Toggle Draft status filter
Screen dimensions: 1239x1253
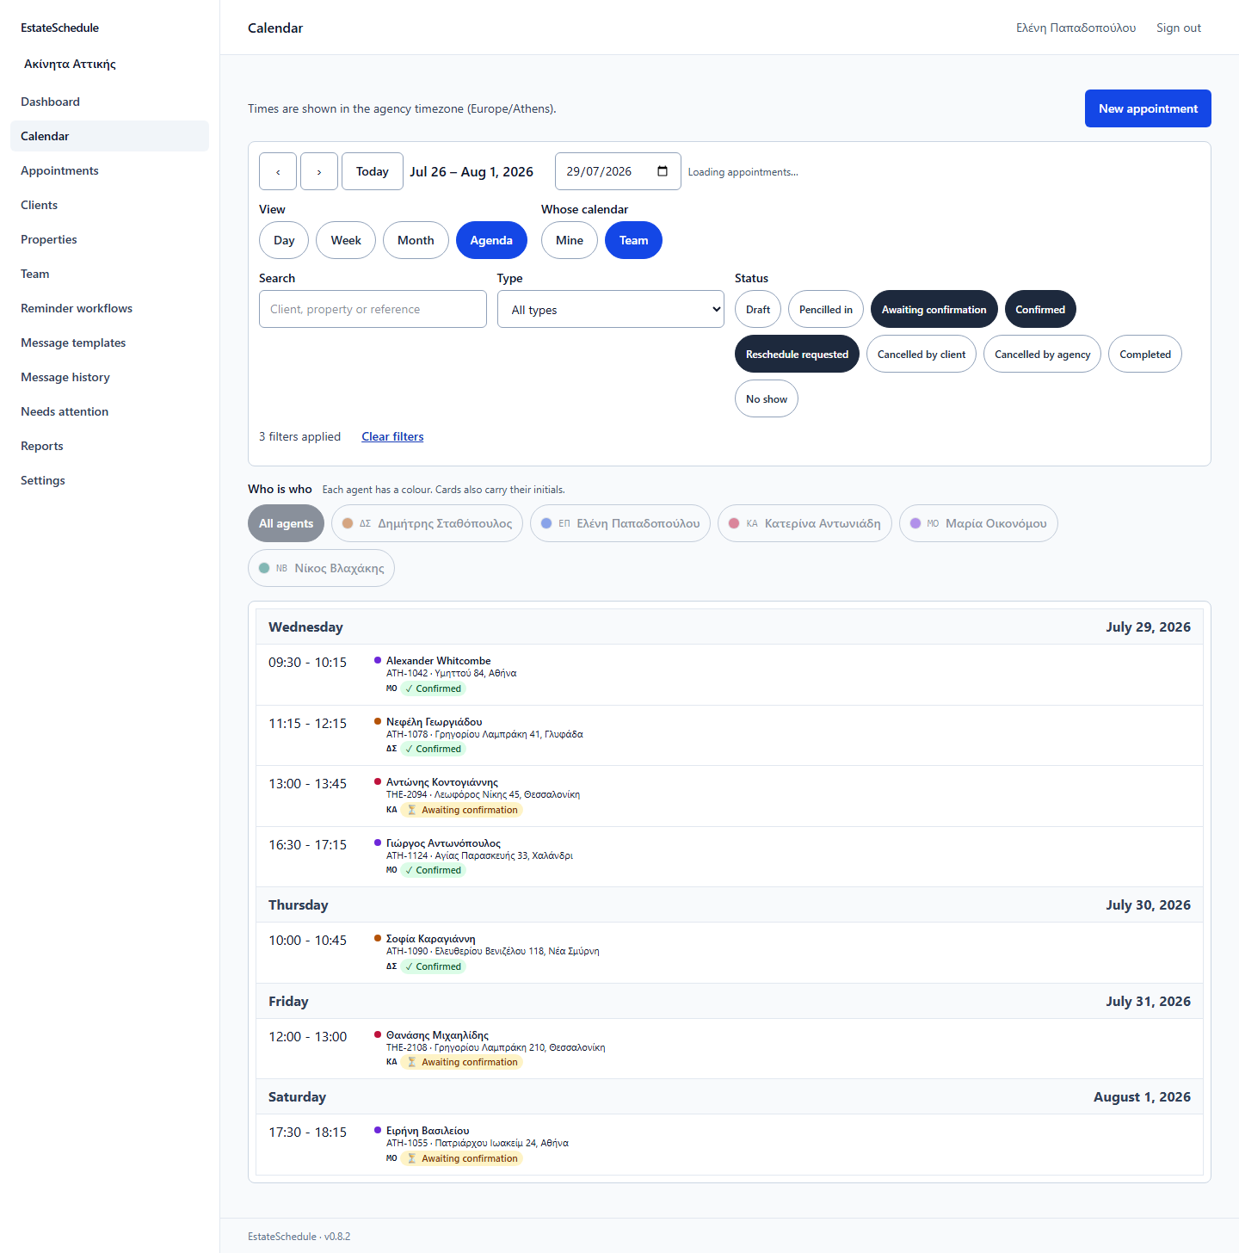(x=758, y=309)
